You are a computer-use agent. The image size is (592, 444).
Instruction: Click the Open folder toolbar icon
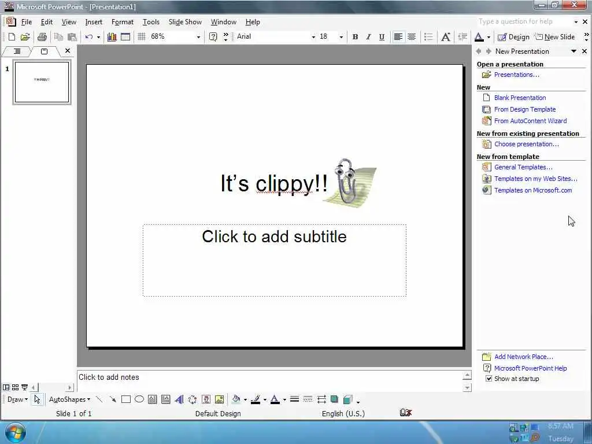coord(25,36)
